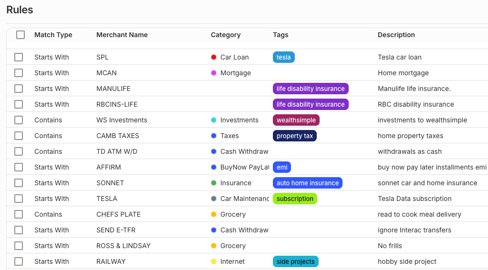Click merchant name SPL

pos(103,57)
